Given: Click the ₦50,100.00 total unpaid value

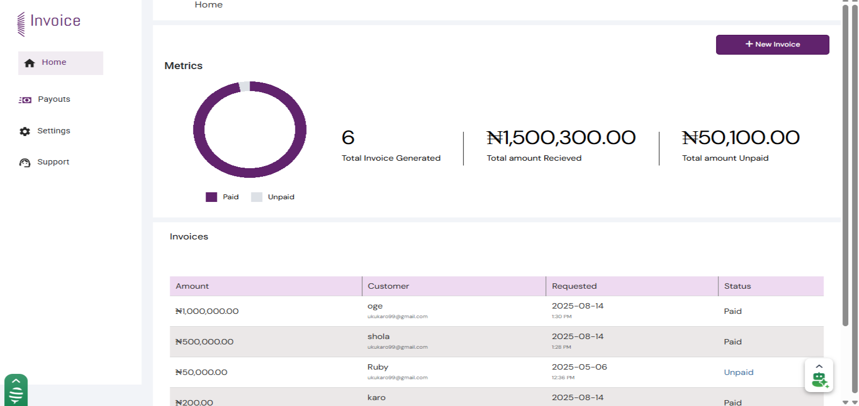Looking at the screenshot, I should (741, 138).
